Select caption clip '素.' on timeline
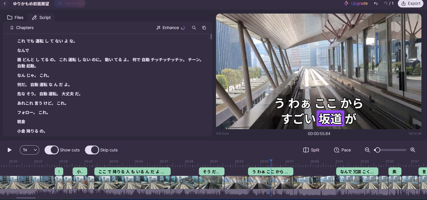 (x=395, y=172)
